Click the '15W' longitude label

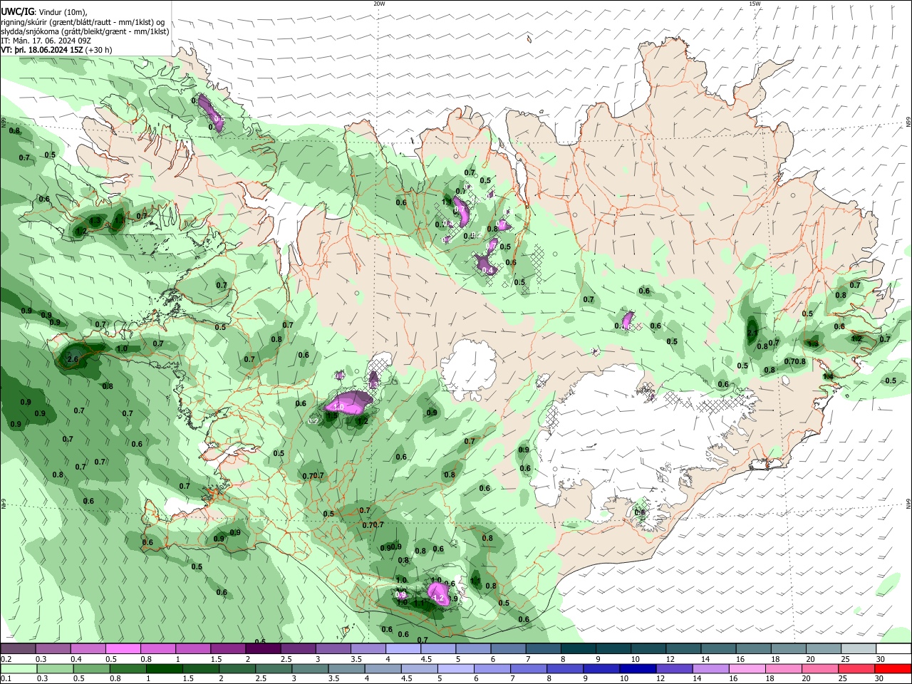click(x=754, y=4)
